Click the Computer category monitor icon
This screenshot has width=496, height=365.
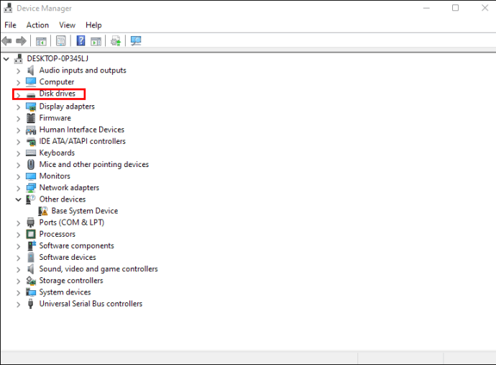(31, 82)
